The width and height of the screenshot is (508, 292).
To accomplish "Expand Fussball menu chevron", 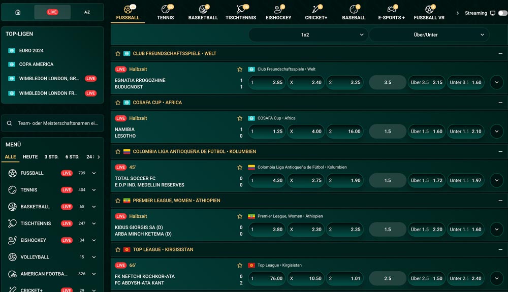I will 94,173.
